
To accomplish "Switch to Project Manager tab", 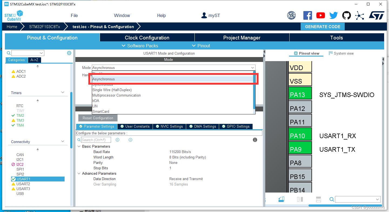I will [242, 38].
